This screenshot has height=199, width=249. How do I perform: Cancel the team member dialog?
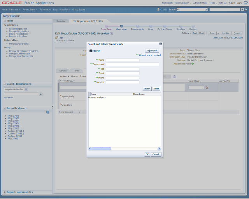point(156,154)
